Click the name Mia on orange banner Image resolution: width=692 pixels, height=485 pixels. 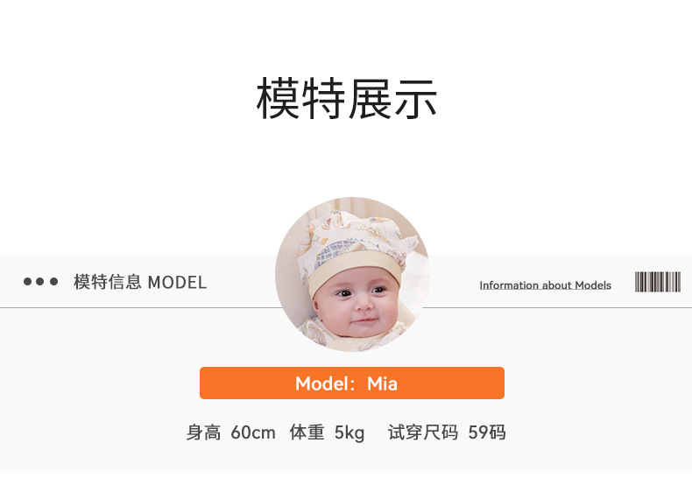click(382, 383)
